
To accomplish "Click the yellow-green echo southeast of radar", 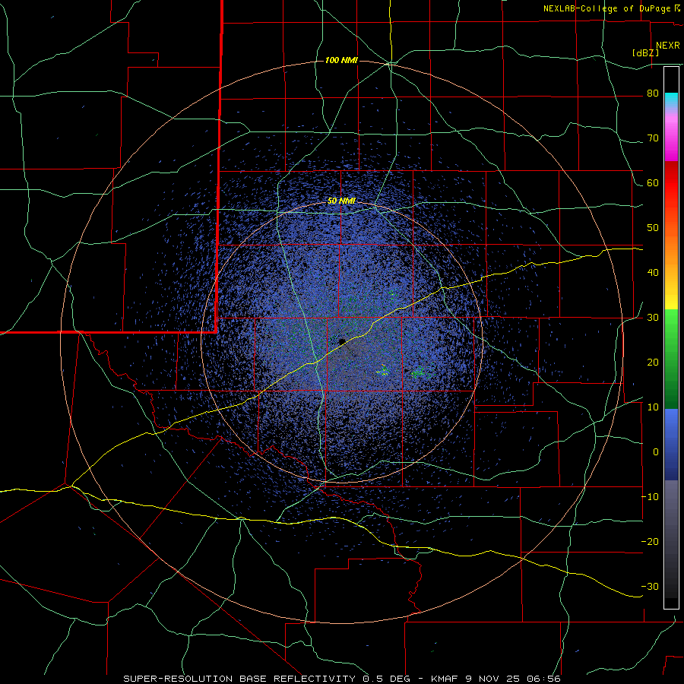I will pos(384,371).
